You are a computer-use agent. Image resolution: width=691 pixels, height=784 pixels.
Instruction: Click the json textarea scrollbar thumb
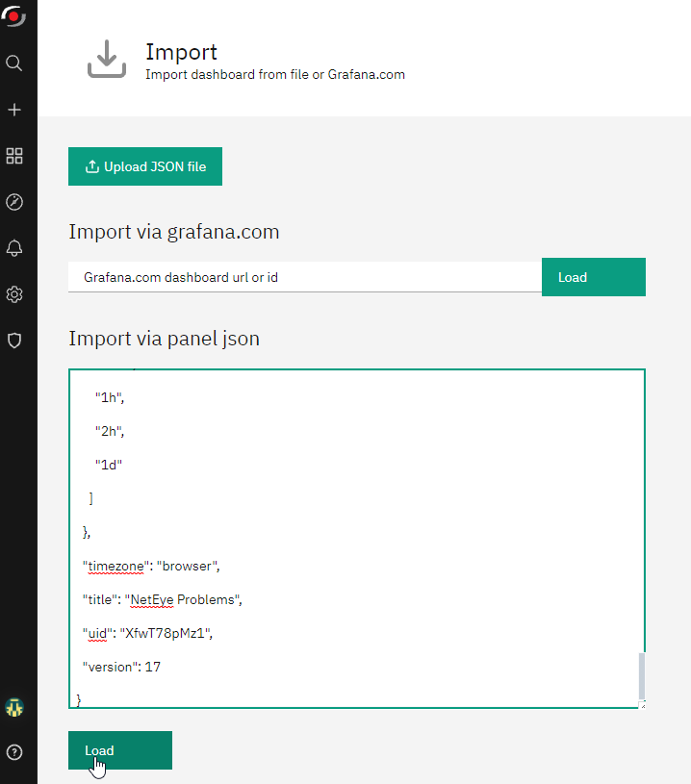642,676
